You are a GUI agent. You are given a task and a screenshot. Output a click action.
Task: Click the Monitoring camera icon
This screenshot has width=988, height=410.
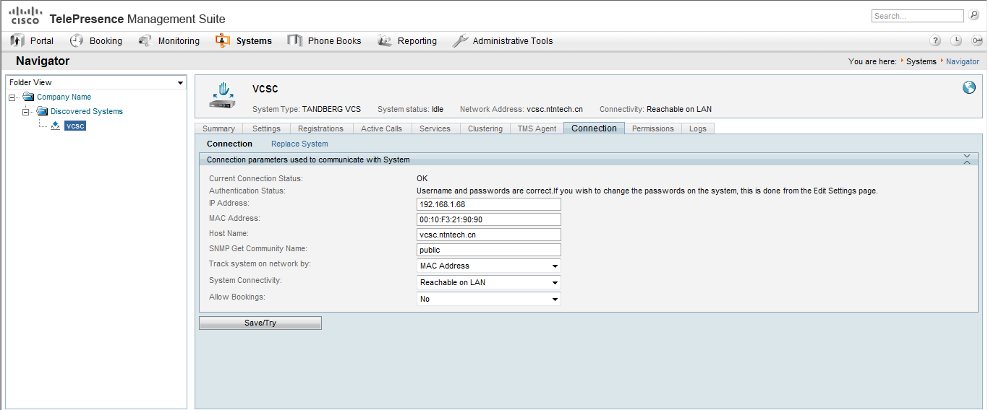click(x=145, y=41)
